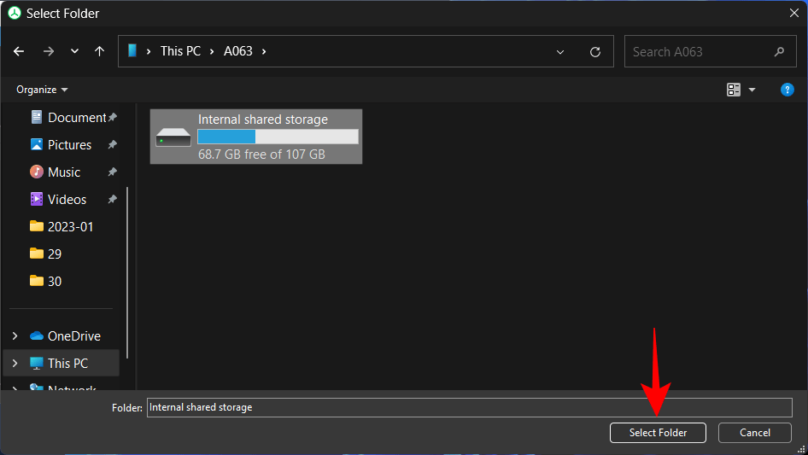The image size is (808, 455).
Task: Go up one folder level
Action: [99, 51]
